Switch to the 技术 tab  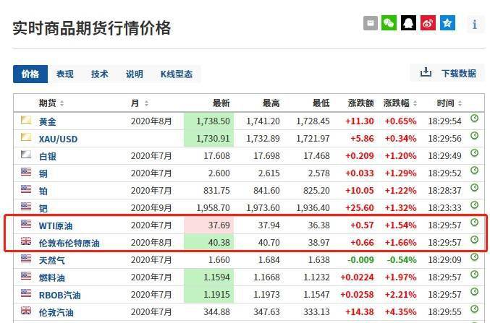[x=100, y=74]
